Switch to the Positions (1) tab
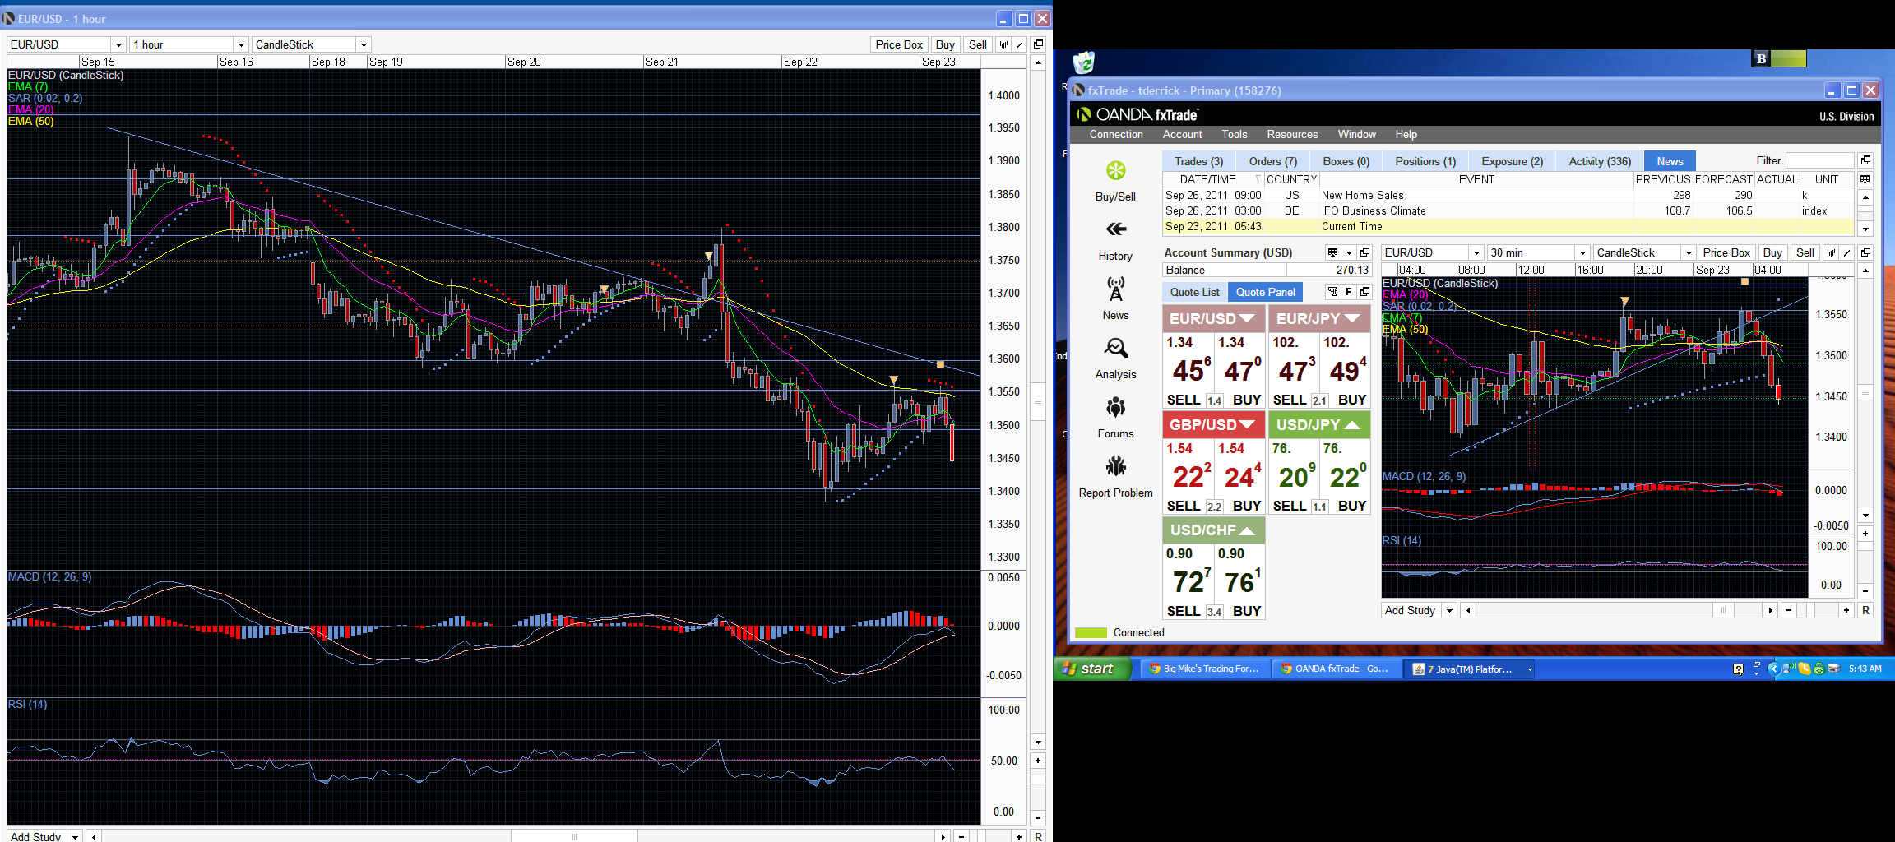Viewport: 1895px width, 842px height. (x=1425, y=161)
